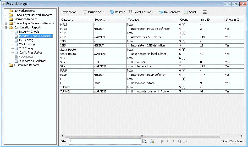
Task: Click into the Filter text field
Action: click(105, 141)
